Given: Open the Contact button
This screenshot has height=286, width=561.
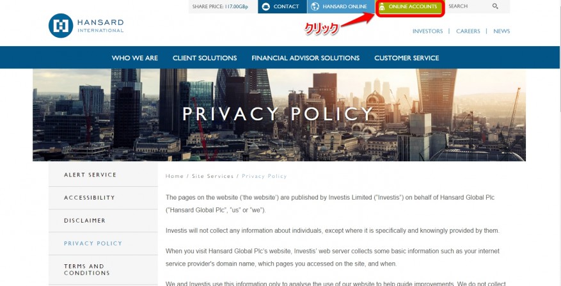Looking at the screenshot, I should coord(282,6).
